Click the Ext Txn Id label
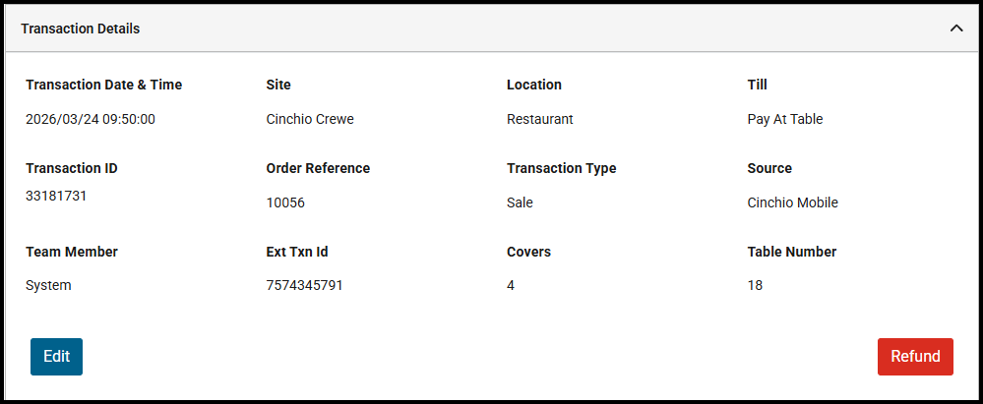Image resolution: width=983 pixels, height=404 pixels. tap(297, 252)
